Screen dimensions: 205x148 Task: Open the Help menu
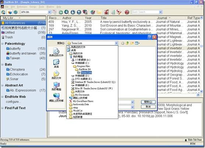[59, 7]
